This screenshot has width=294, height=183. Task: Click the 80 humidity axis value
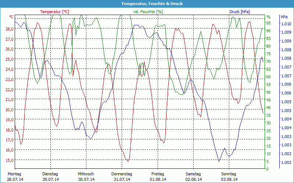pyautogui.click(x=269, y=46)
